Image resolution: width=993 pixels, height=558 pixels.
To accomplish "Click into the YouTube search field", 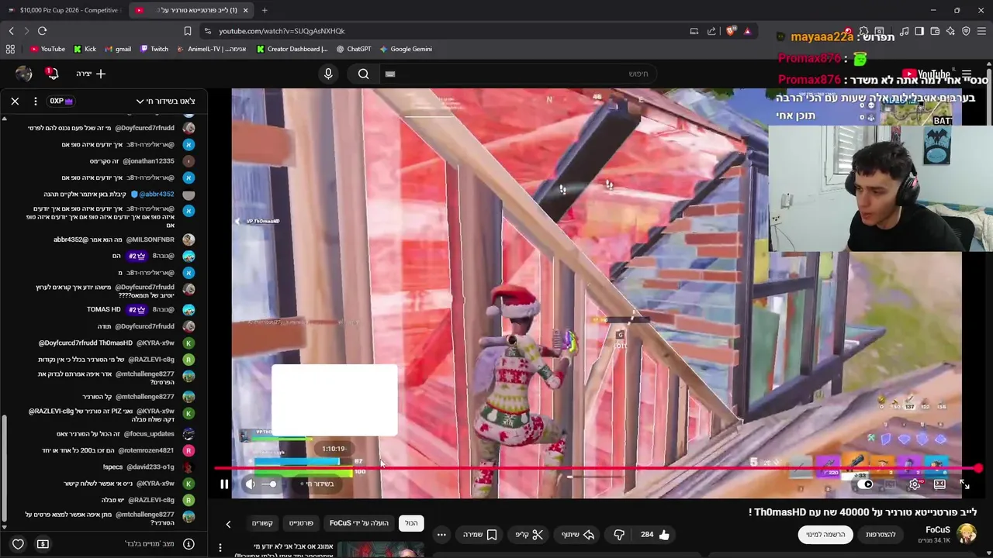I will (520, 74).
